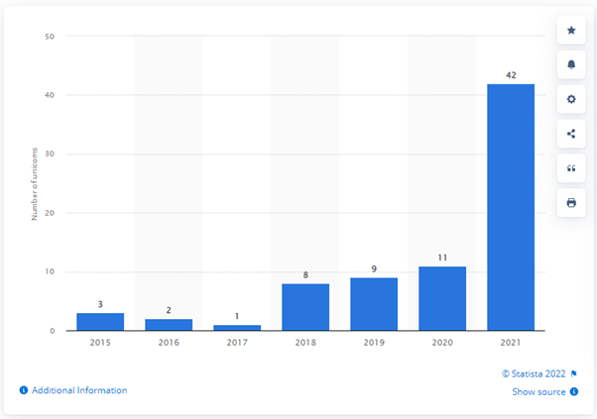Screen dimensions: 597x419
Task: Click the share icon
Action: (x=570, y=134)
